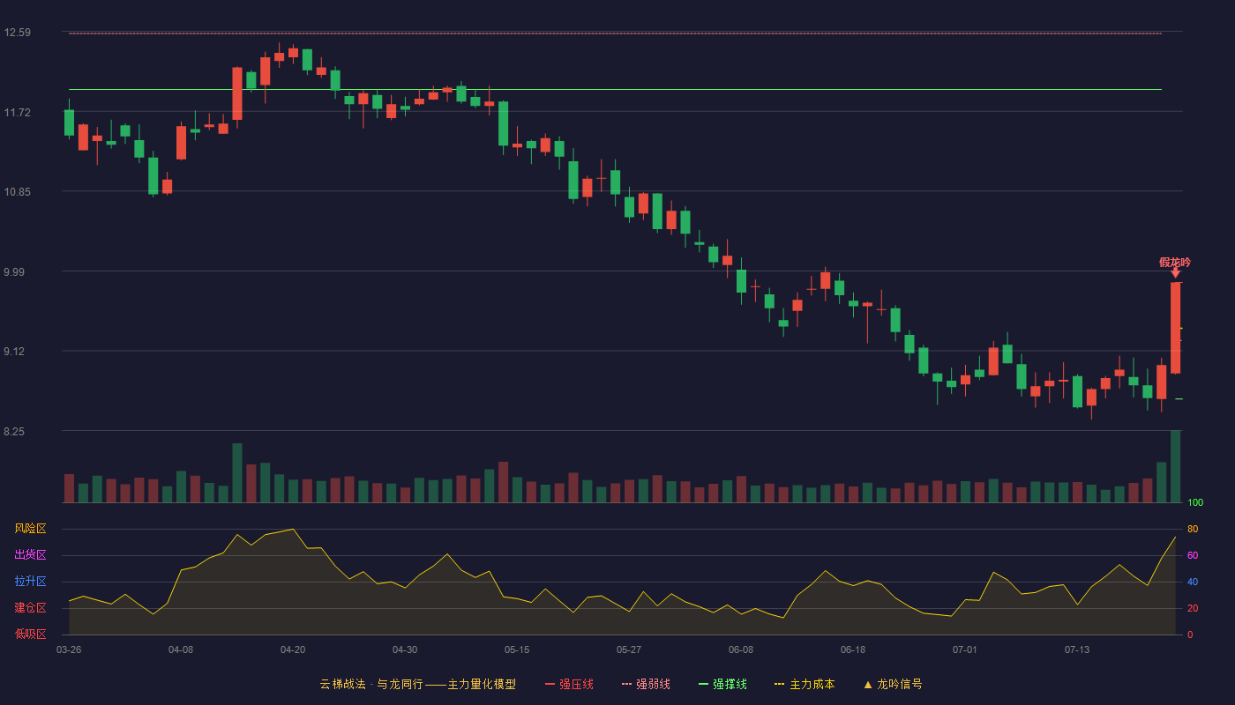Screen dimensions: 1235x705
Task: Click the 假龙吟 signal label
Action: coord(1175,263)
